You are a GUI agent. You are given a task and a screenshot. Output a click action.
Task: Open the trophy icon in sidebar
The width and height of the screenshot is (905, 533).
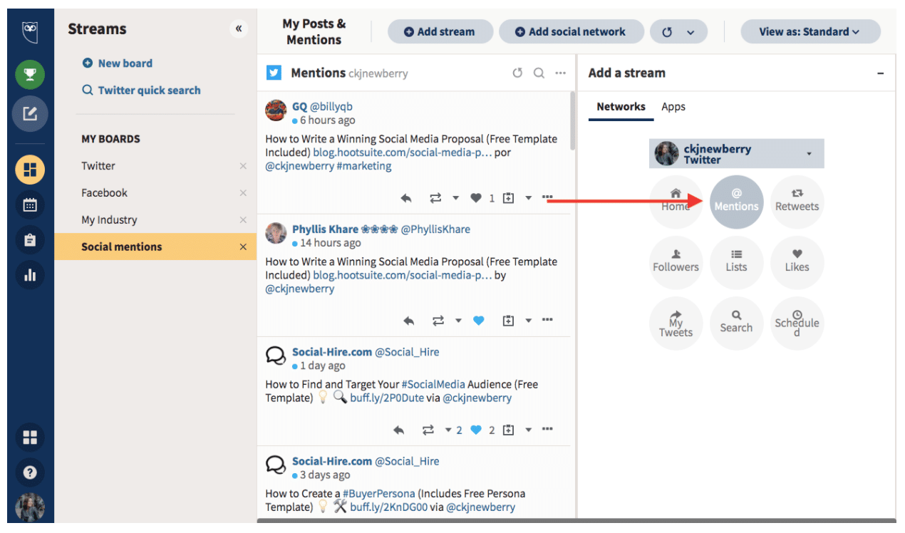point(30,75)
